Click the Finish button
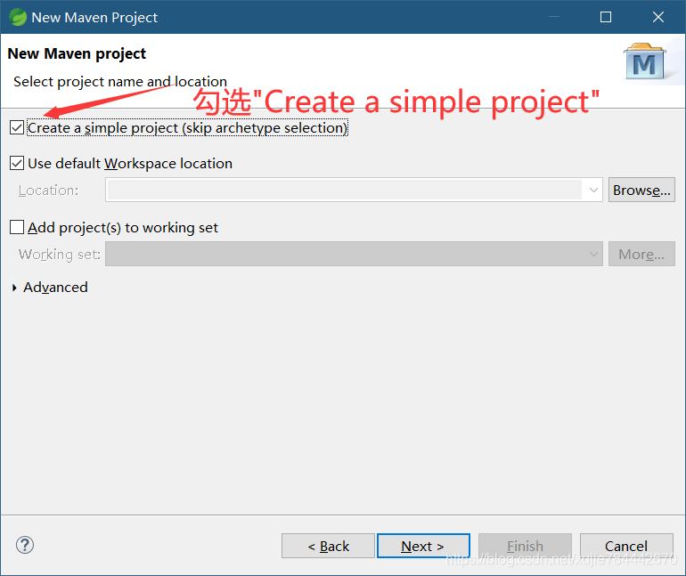Screen dimensions: 686x576 point(525,546)
